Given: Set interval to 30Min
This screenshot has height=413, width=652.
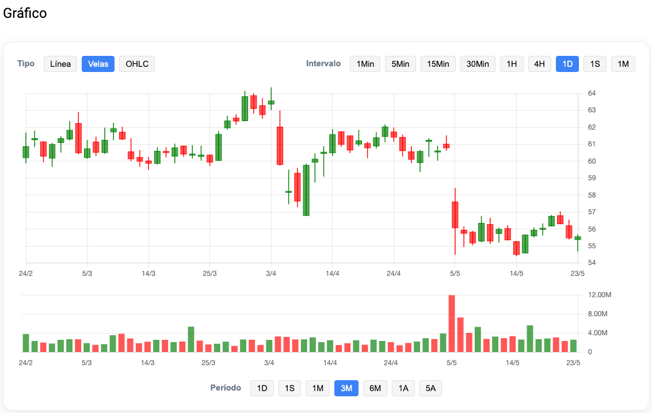Looking at the screenshot, I should point(478,63).
